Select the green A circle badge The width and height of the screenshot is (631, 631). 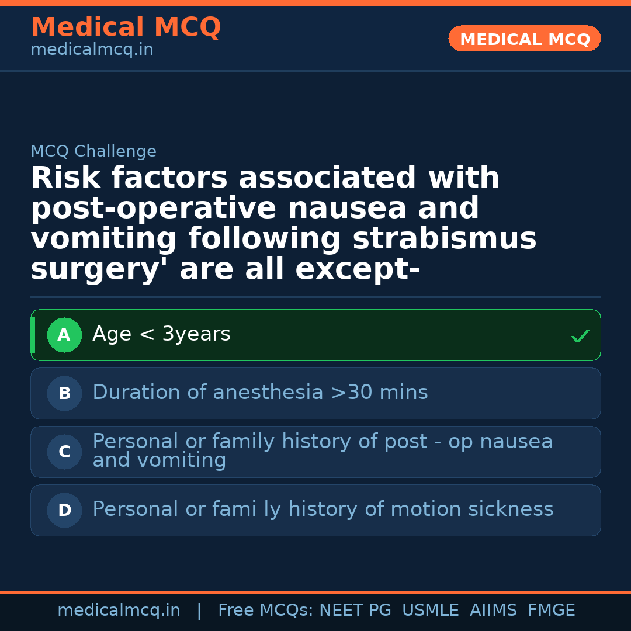point(64,335)
